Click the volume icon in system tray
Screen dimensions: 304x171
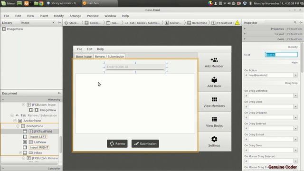229,3
